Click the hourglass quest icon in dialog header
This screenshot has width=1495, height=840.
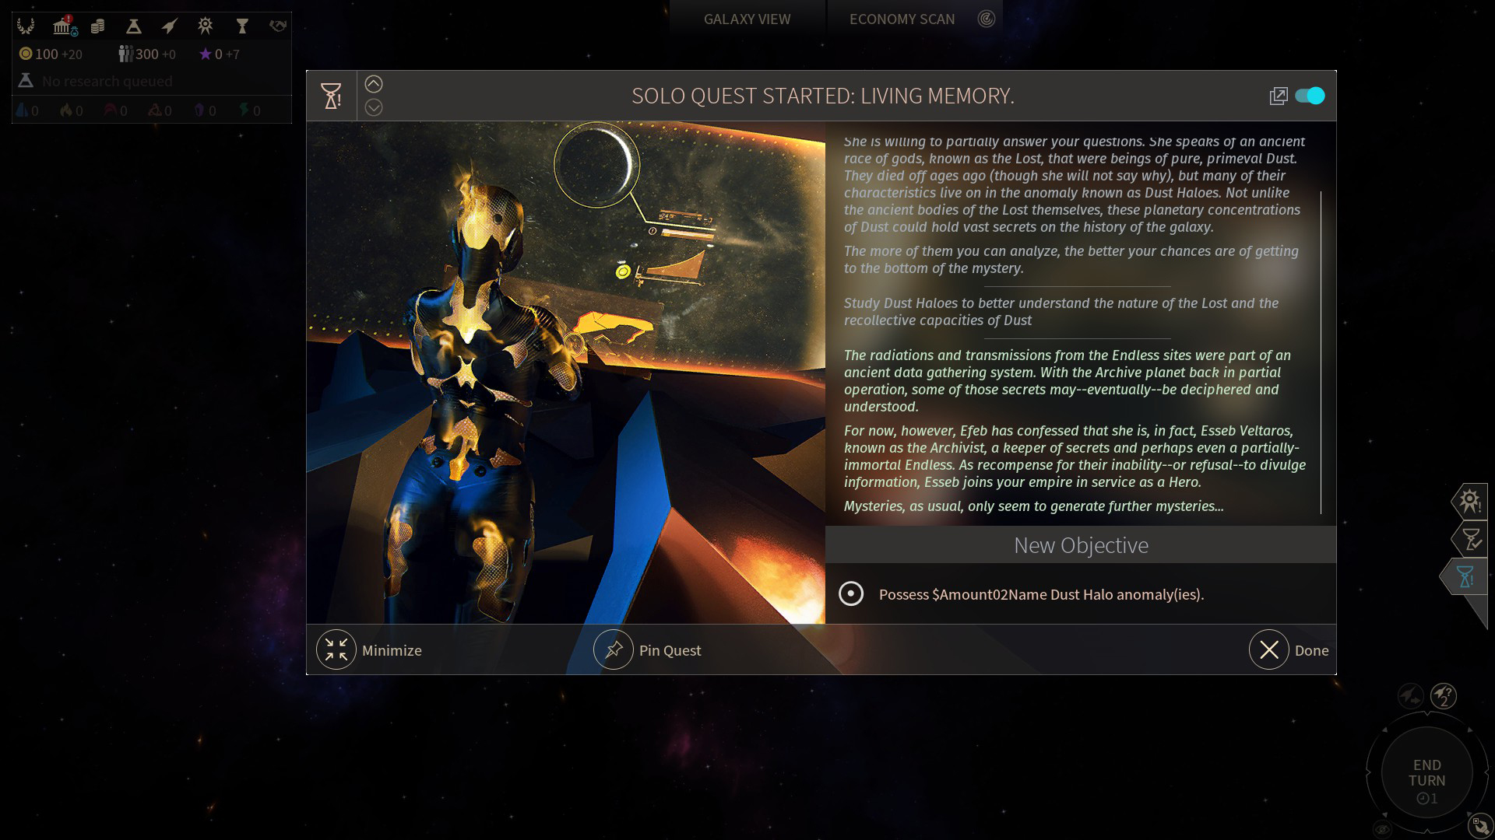tap(332, 95)
